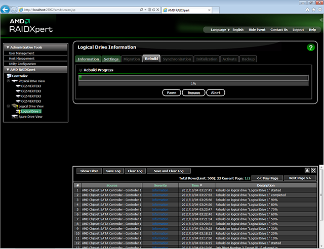Pause the rebuild

pyautogui.click(x=172, y=92)
